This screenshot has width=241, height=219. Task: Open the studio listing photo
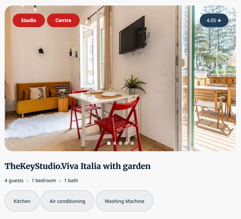tap(120, 78)
